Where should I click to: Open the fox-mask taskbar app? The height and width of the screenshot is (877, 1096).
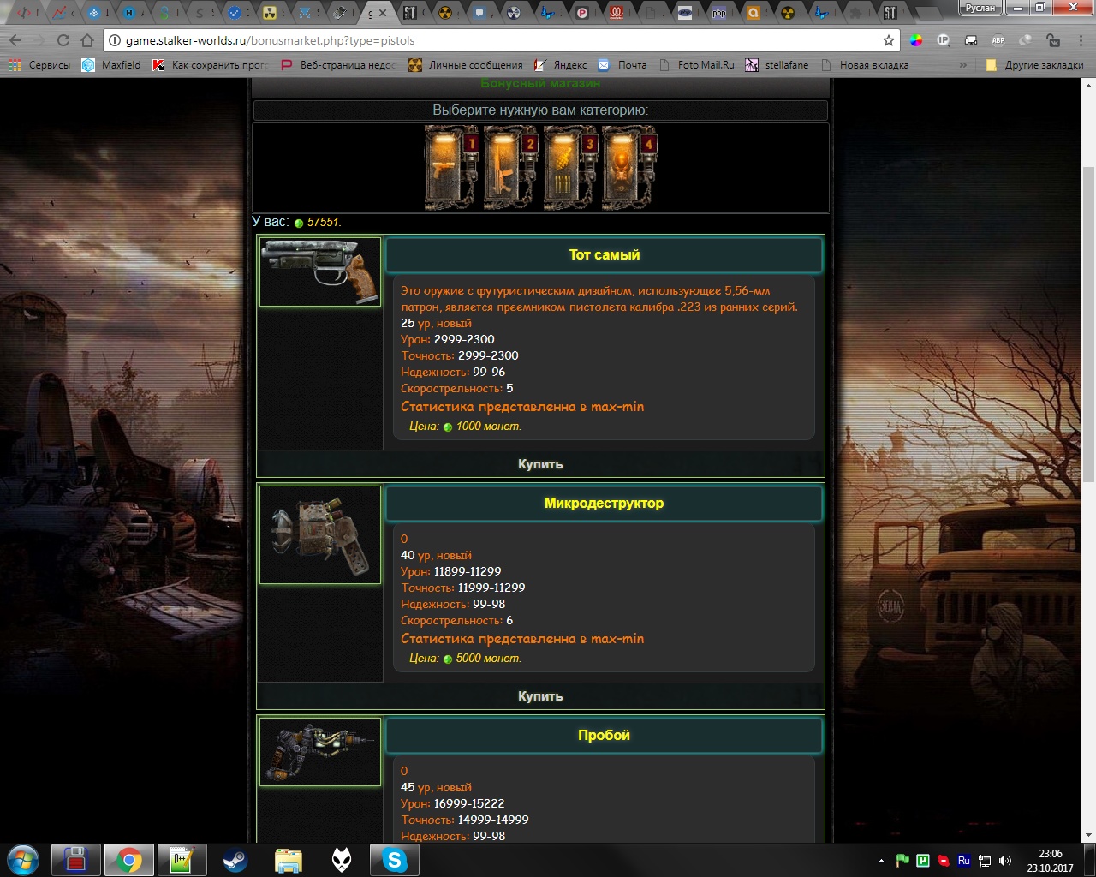tap(342, 860)
